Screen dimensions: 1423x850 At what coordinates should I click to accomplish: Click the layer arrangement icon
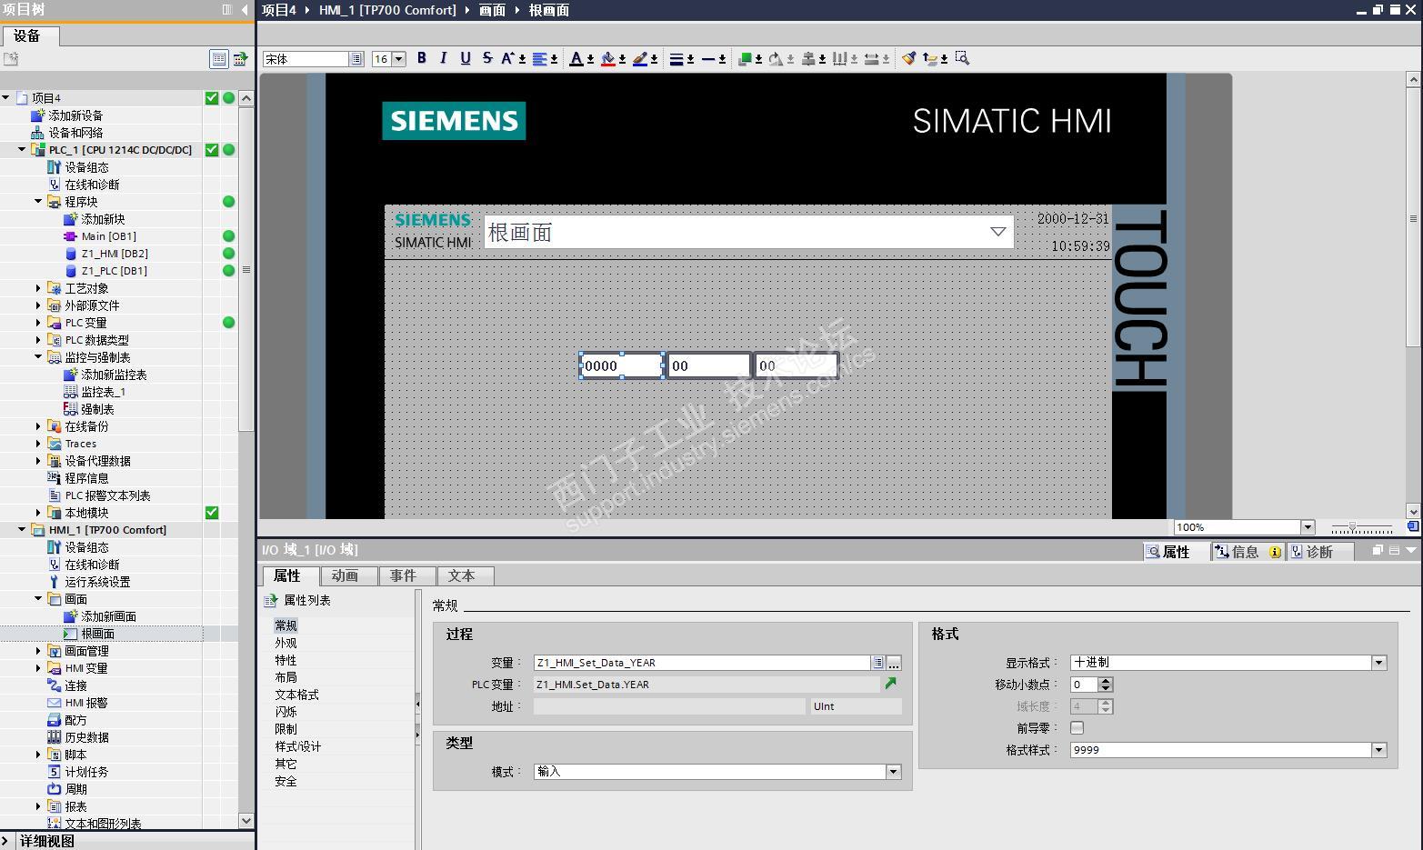pos(929,59)
